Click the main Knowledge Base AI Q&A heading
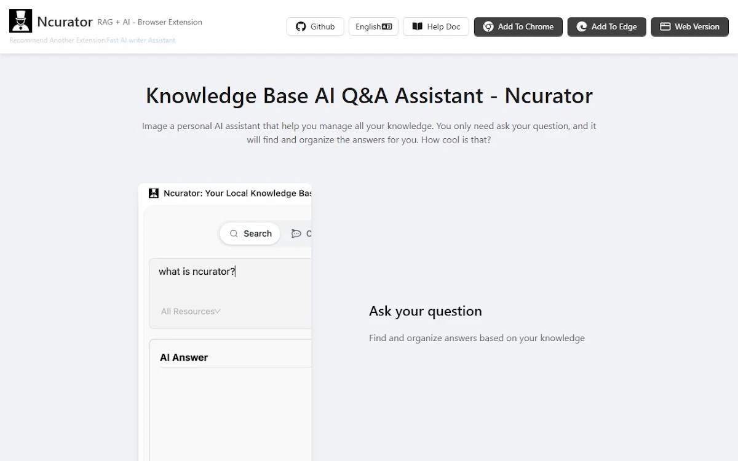738x461 pixels. point(369,96)
